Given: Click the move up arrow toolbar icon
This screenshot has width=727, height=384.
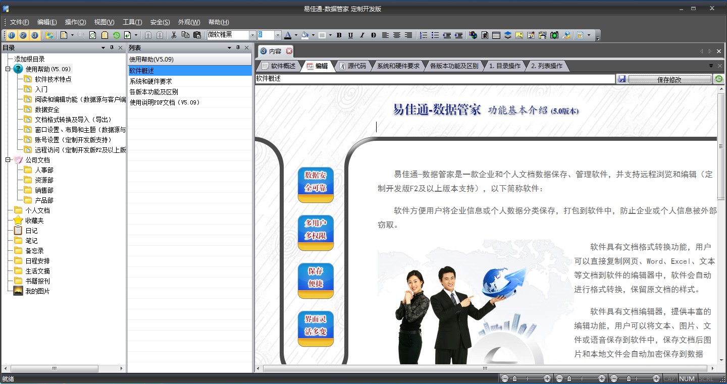Looking at the screenshot, I should tap(148, 35).
